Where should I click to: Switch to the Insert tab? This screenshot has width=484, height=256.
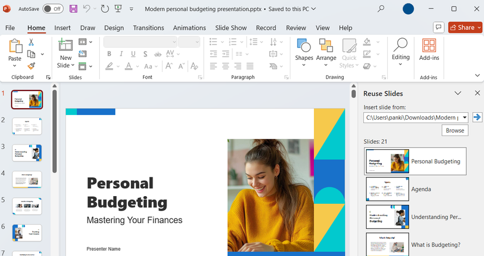(x=62, y=28)
